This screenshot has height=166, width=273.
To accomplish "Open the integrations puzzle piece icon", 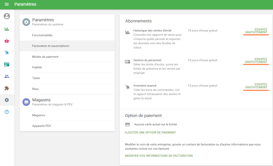I will (7, 88).
